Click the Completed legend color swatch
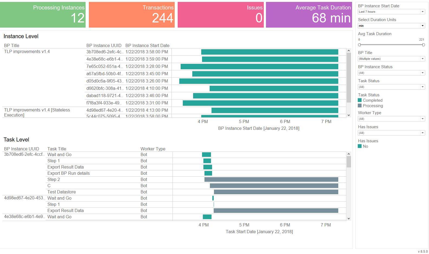The image size is (429, 254). pyautogui.click(x=360, y=100)
